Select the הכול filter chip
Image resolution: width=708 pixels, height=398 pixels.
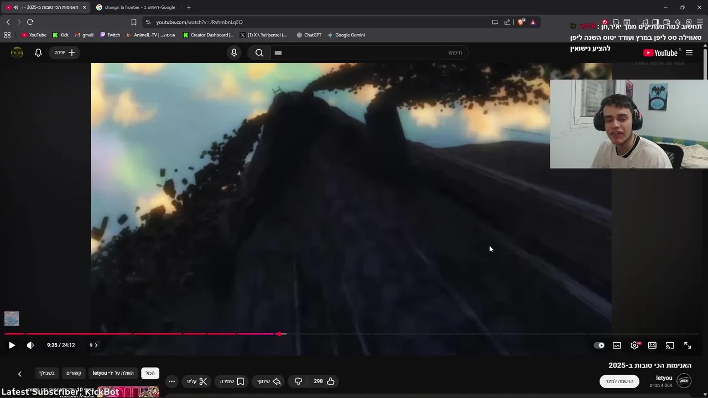coord(150,373)
